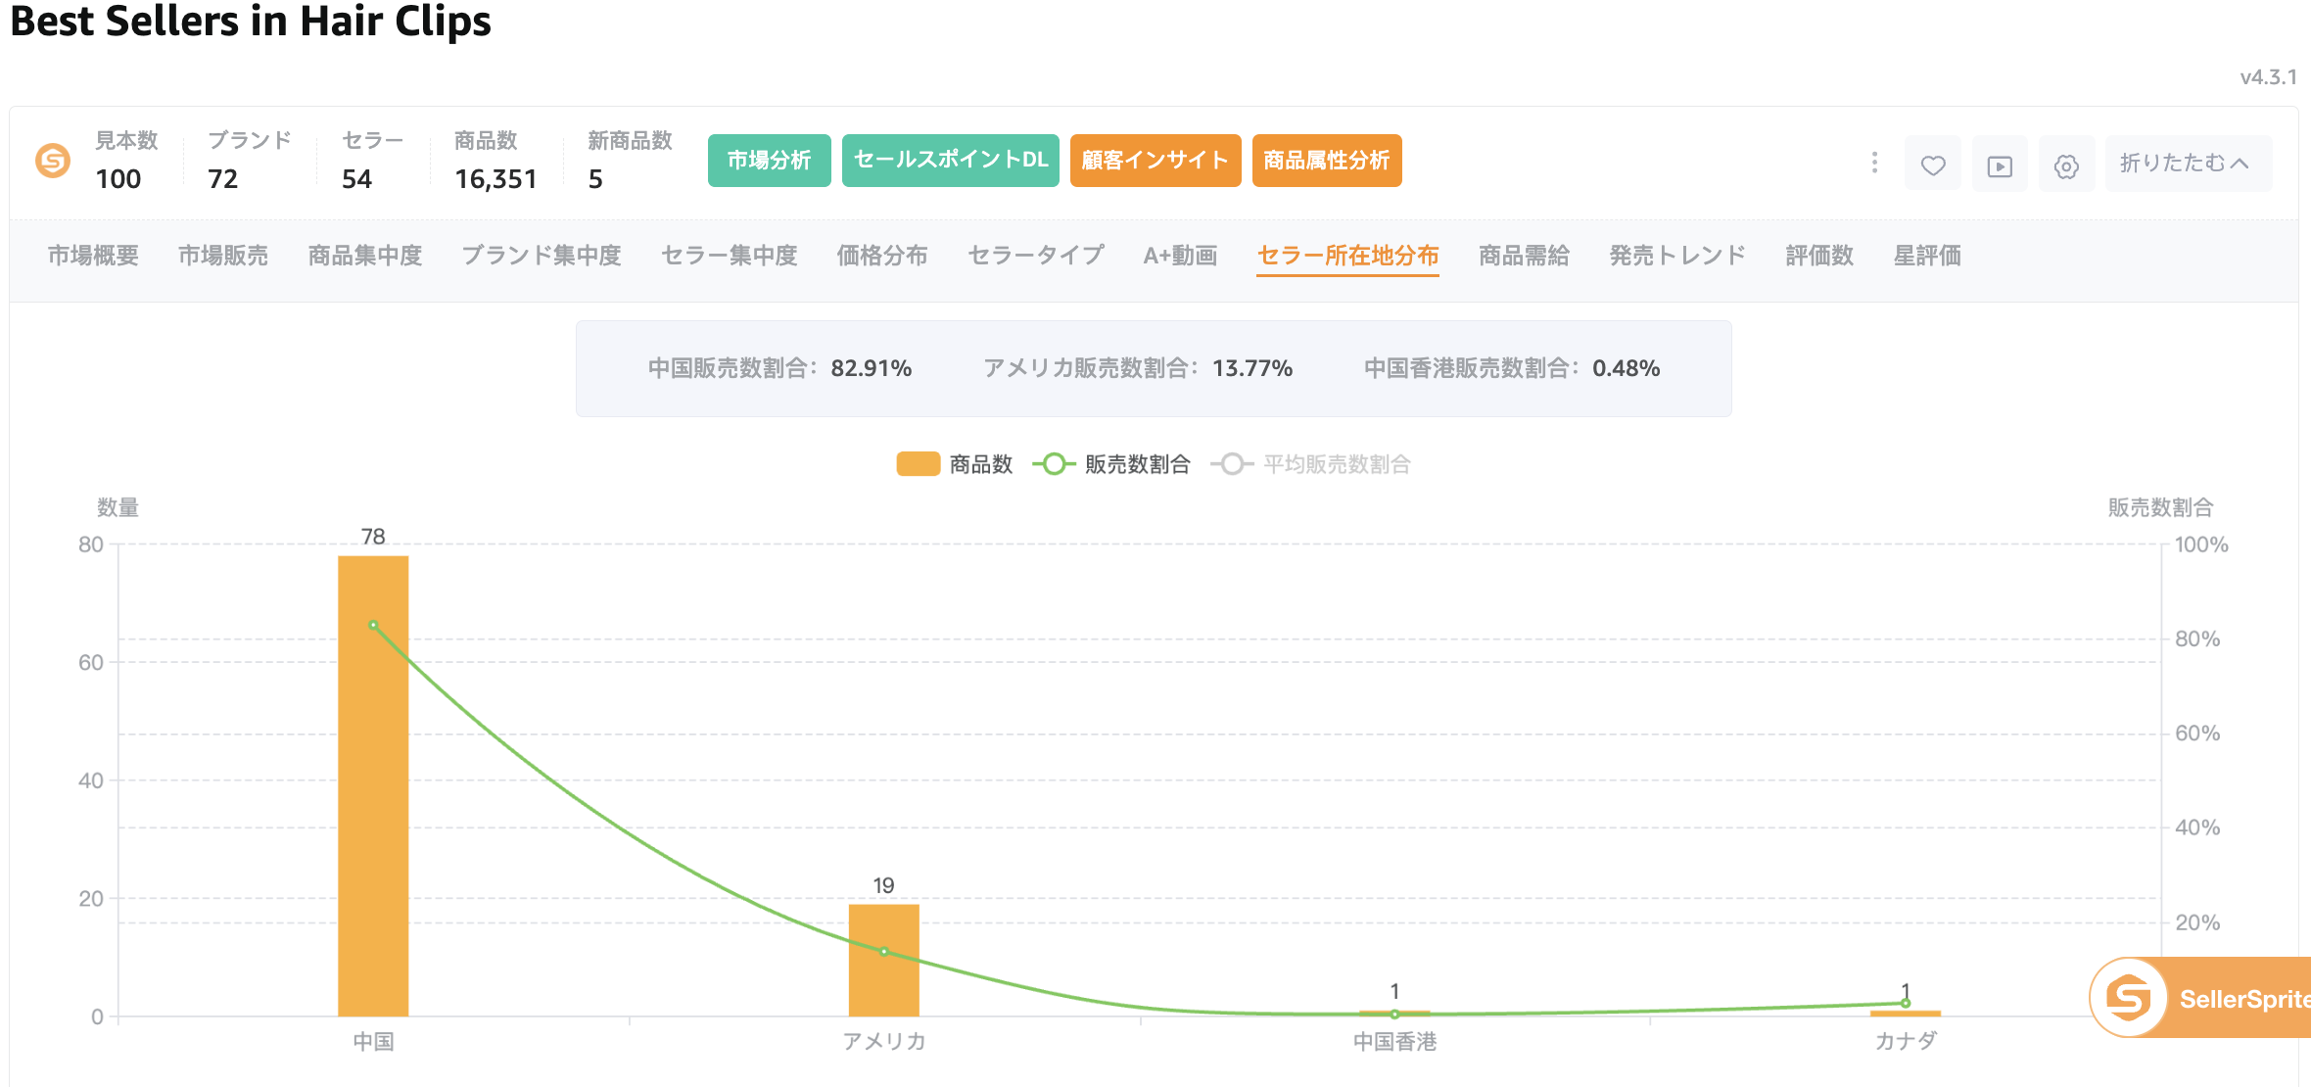Open the video tutorial play icon
Screen dimensions: 2311x1087
[2000, 165]
